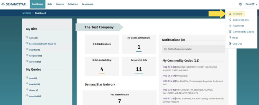Click the My Commodity Codes (11) heading

181,61
